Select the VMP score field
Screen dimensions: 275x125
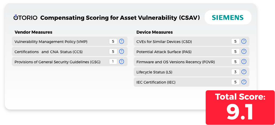(x=113, y=41)
